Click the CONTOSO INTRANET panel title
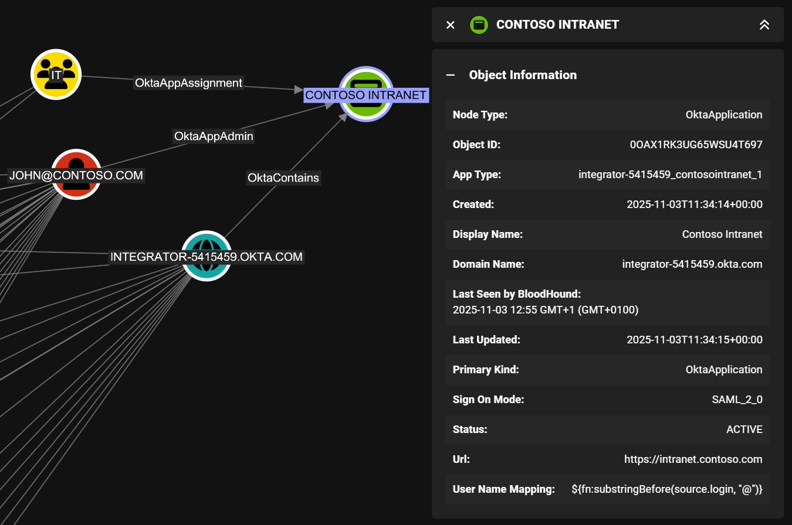Image resolution: width=792 pixels, height=525 pixels. pyautogui.click(x=557, y=25)
